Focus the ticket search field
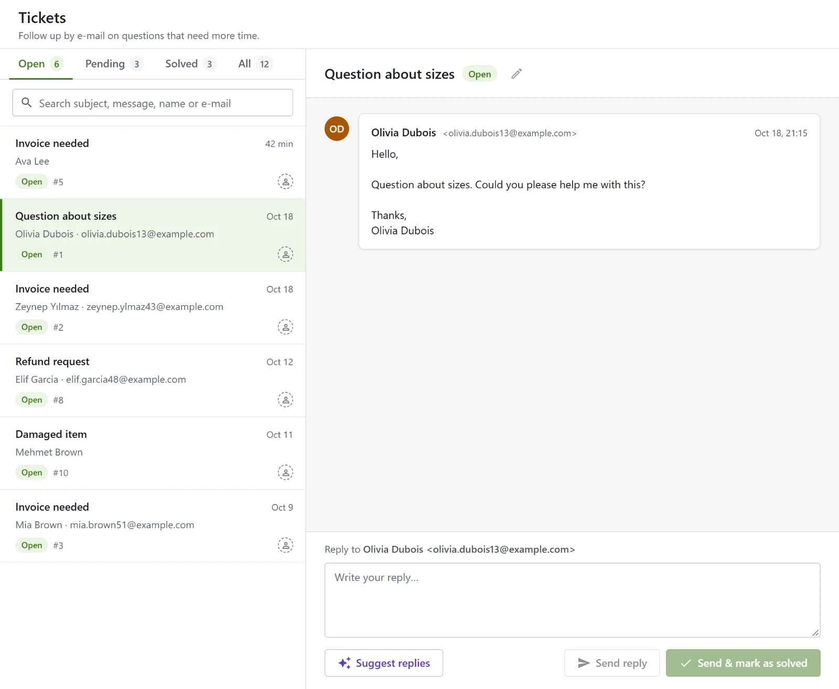 (x=153, y=103)
